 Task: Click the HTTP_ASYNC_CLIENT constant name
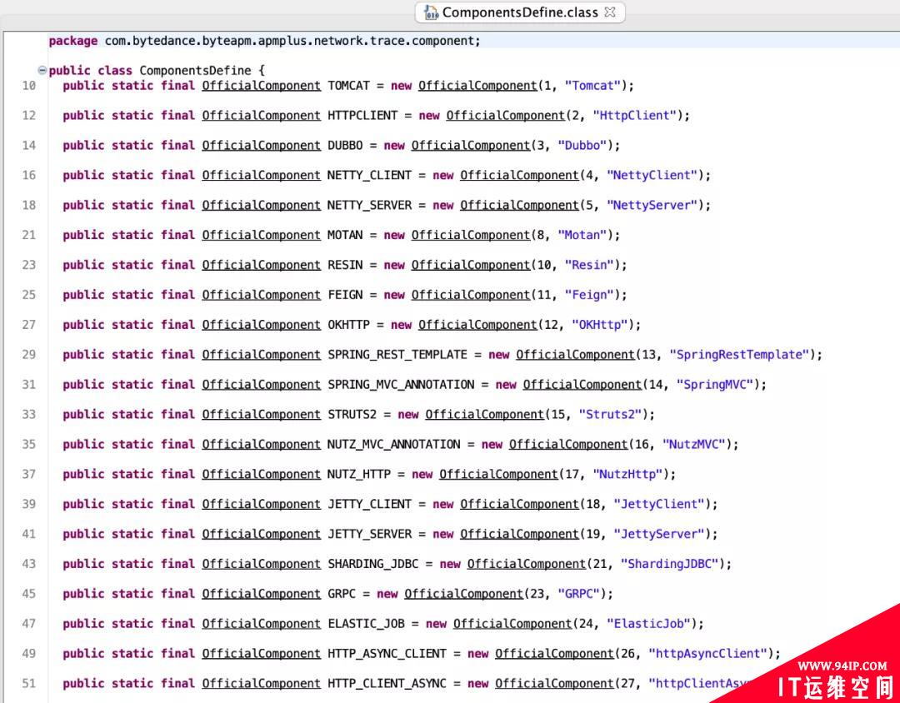click(387, 653)
